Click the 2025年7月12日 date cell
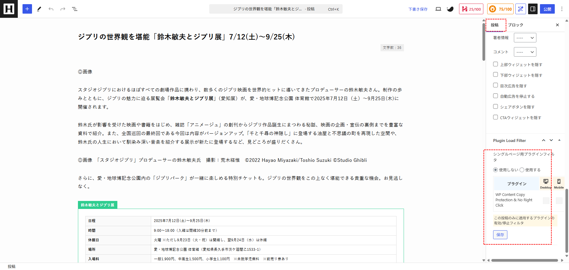The image size is (569, 270). pyautogui.click(x=274, y=221)
